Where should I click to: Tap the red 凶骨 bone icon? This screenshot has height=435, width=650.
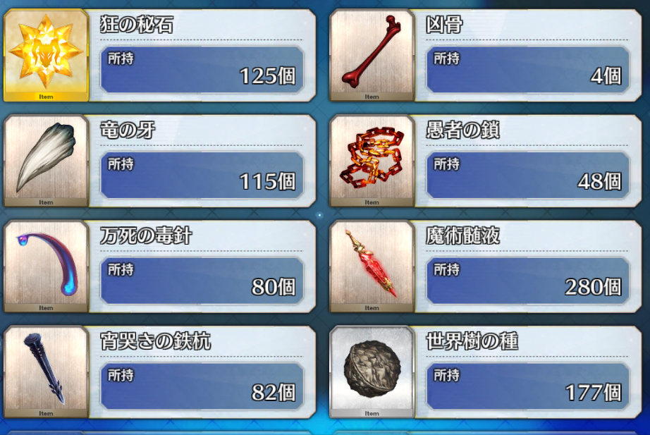point(372,55)
